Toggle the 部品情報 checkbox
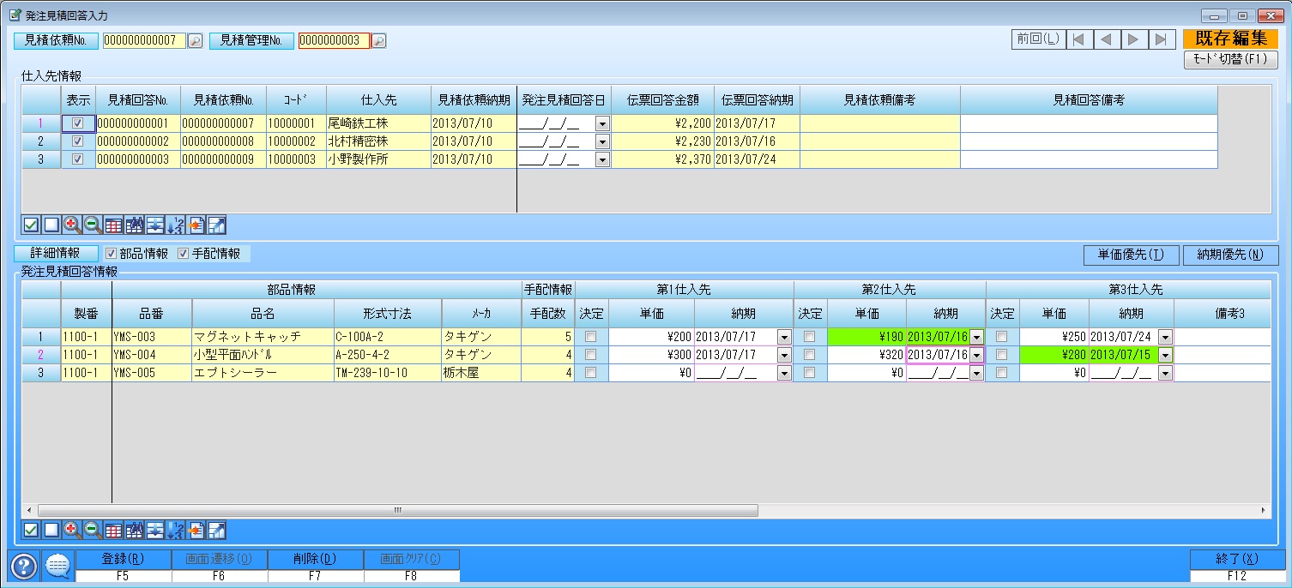 pyautogui.click(x=111, y=254)
